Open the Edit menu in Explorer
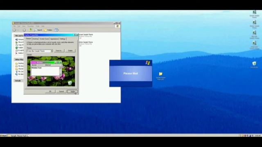The width and height of the screenshot is (262, 147). tap(19, 26)
